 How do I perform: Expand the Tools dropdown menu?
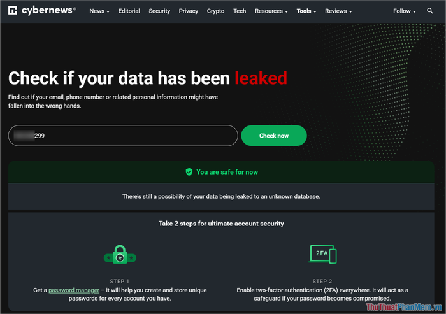pos(307,11)
